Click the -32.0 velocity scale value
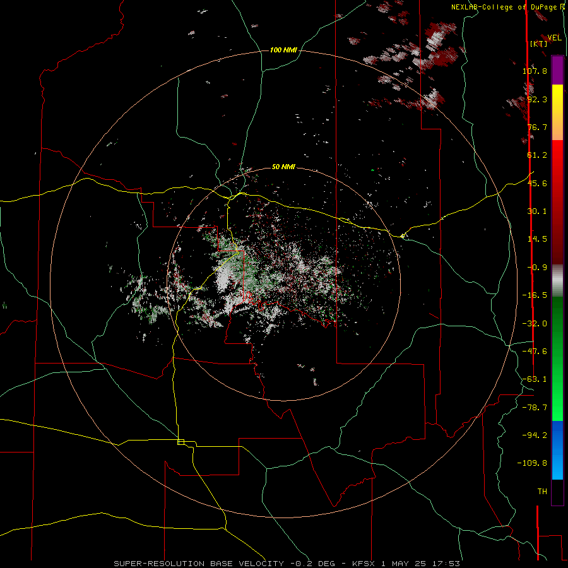This screenshot has height=568, width=568. (x=535, y=324)
